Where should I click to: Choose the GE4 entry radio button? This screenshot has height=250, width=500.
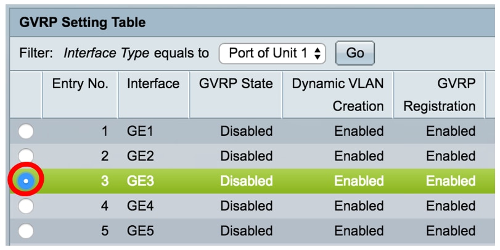(x=26, y=206)
